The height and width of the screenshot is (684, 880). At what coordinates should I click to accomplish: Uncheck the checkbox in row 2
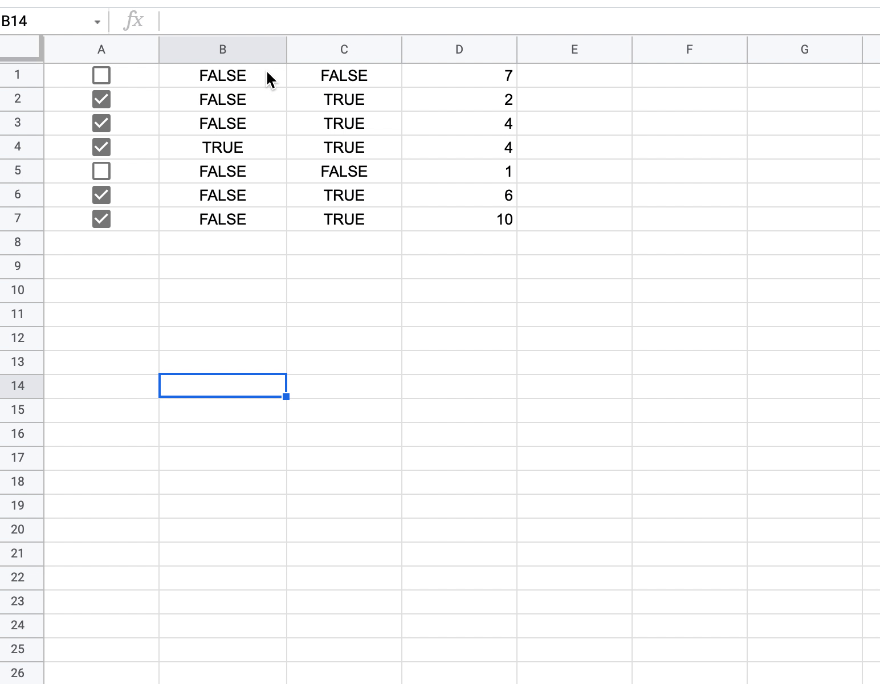(x=101, y=99)
